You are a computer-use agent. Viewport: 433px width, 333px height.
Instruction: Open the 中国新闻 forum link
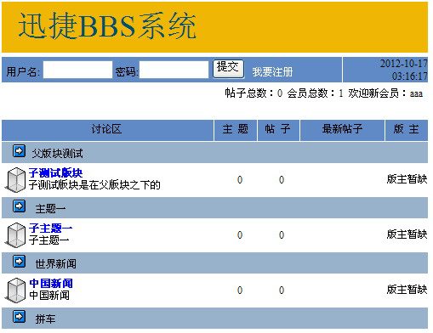[x=51, y=283]
